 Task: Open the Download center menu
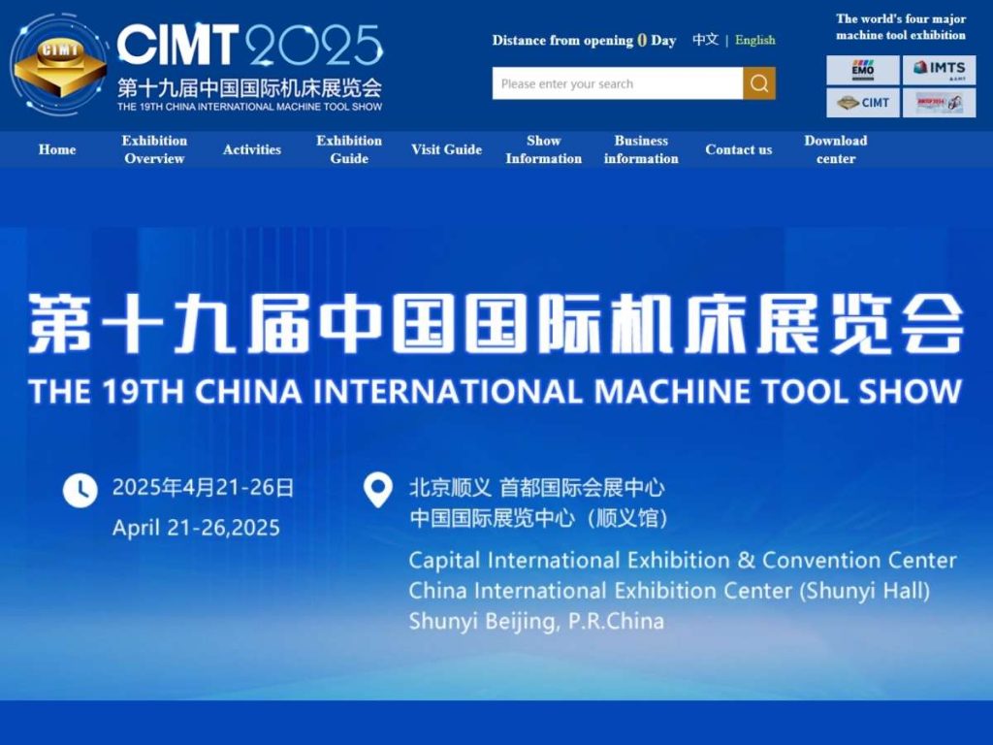(835, 149)
